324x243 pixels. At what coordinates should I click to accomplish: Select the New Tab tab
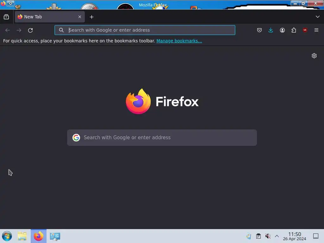pos(50,17)
